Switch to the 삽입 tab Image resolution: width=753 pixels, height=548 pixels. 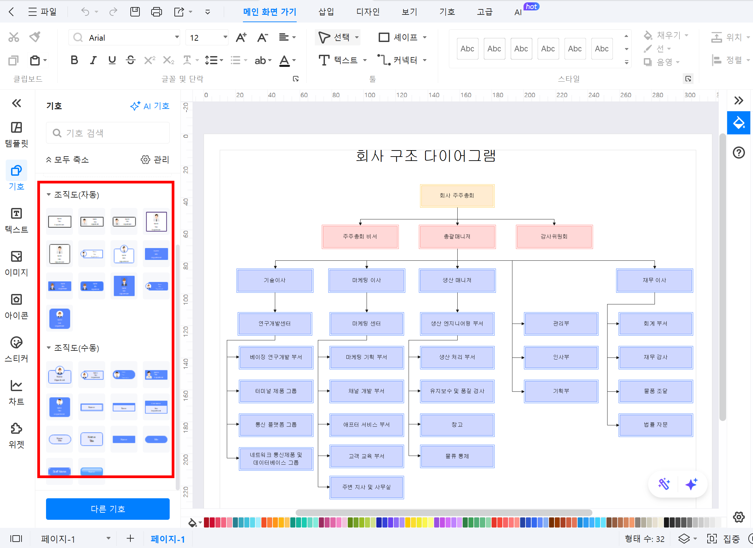tap(326, 12)
